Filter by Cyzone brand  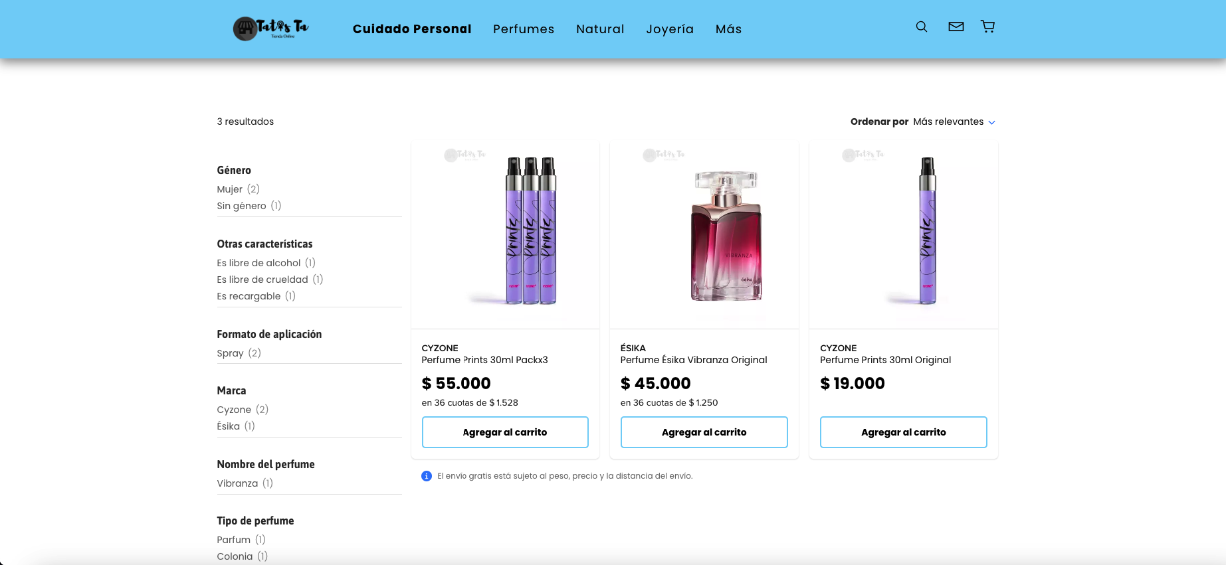tap(234, 410)
